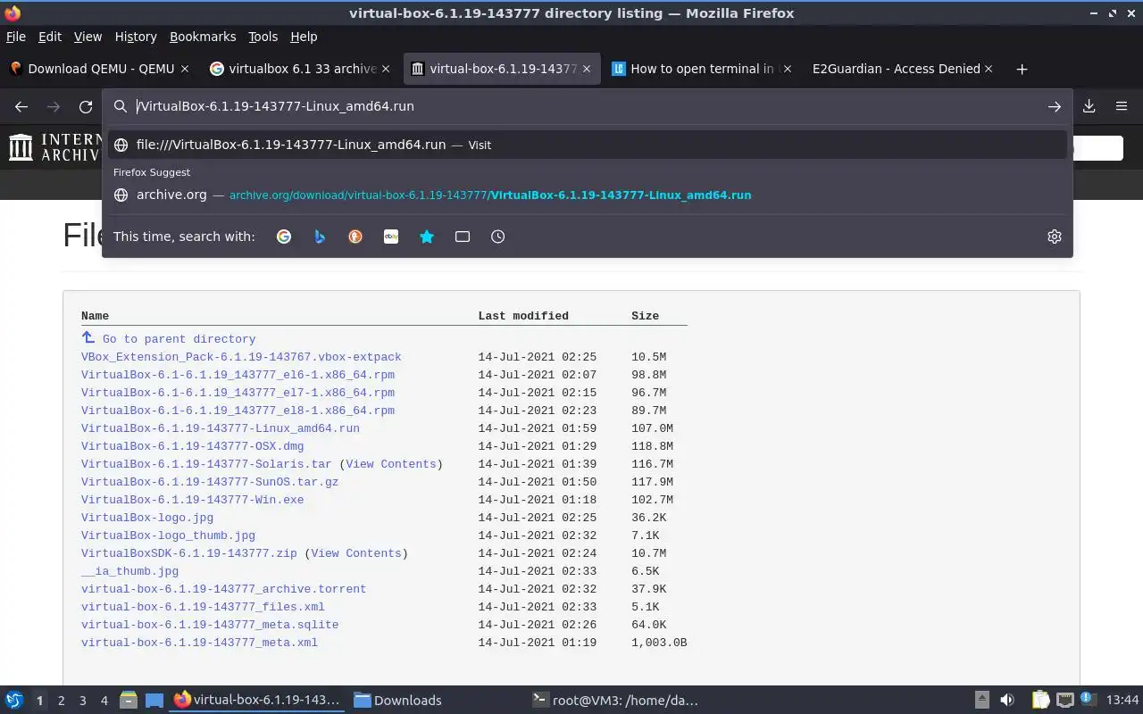Open a new tab with the plus button
Viewport: 1143px width, 714px height.
coord(1022,69)
